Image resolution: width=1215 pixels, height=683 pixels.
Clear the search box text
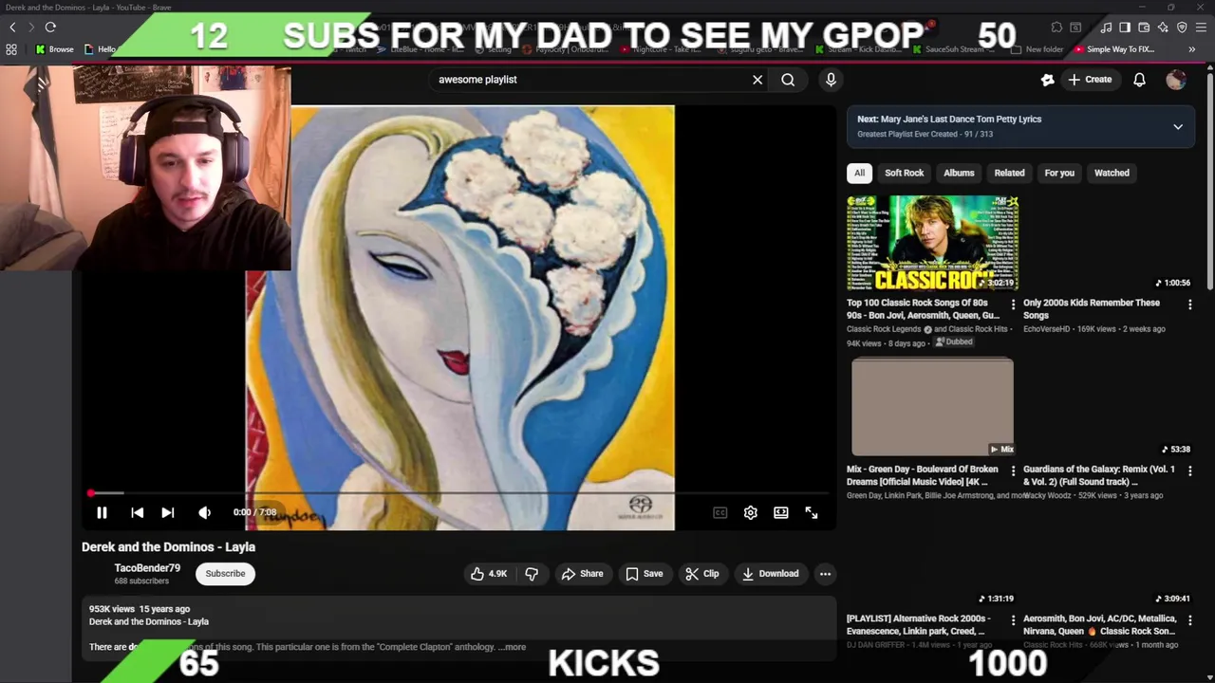757,80
